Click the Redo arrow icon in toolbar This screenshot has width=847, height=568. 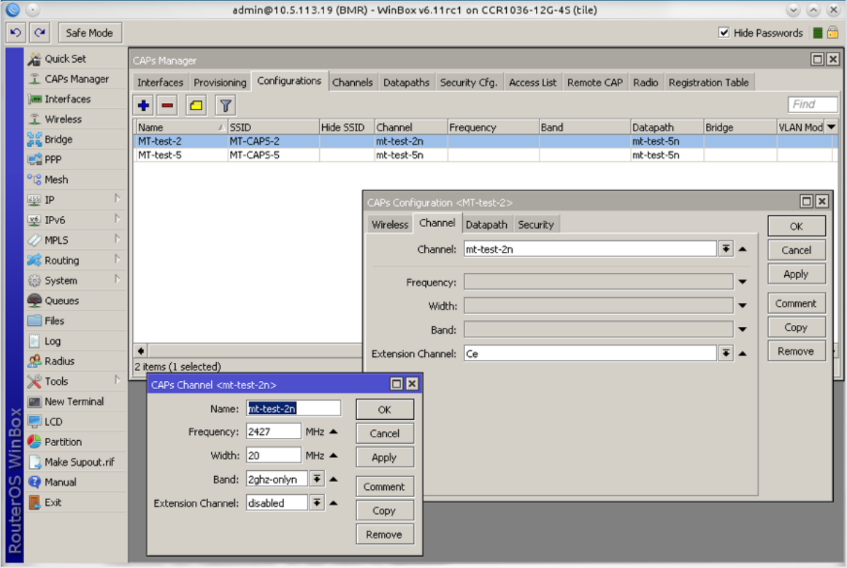tap(40, 32)
